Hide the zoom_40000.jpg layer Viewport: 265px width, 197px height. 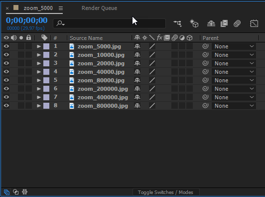tap(6, 72)
